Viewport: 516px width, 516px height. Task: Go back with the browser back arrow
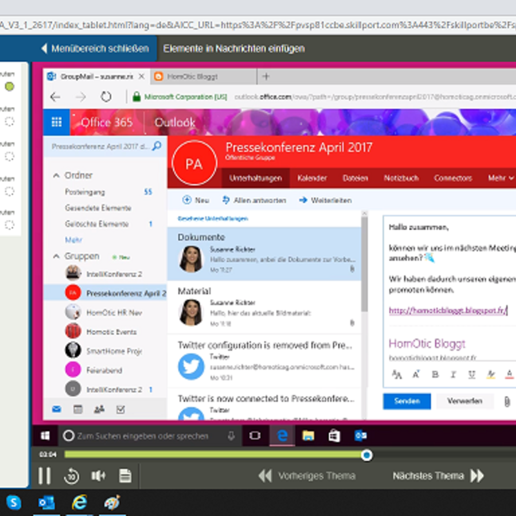coord(55,97)
